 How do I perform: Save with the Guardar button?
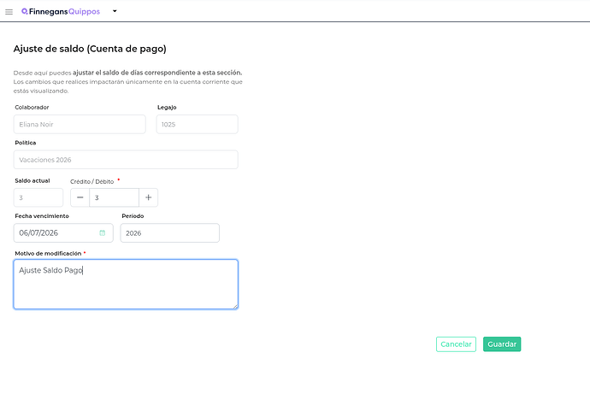(502, 344)
